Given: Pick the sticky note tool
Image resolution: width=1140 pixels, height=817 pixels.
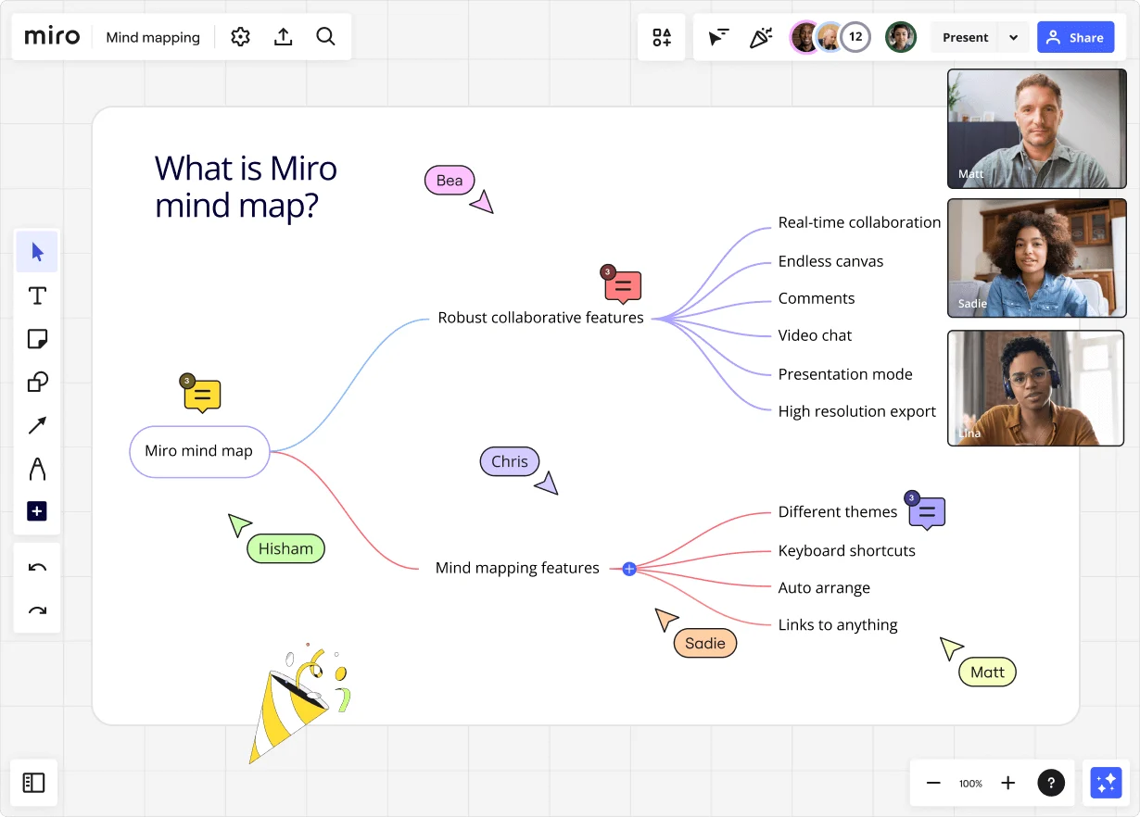Looking at the screenshot, I should tap(36, 338).
